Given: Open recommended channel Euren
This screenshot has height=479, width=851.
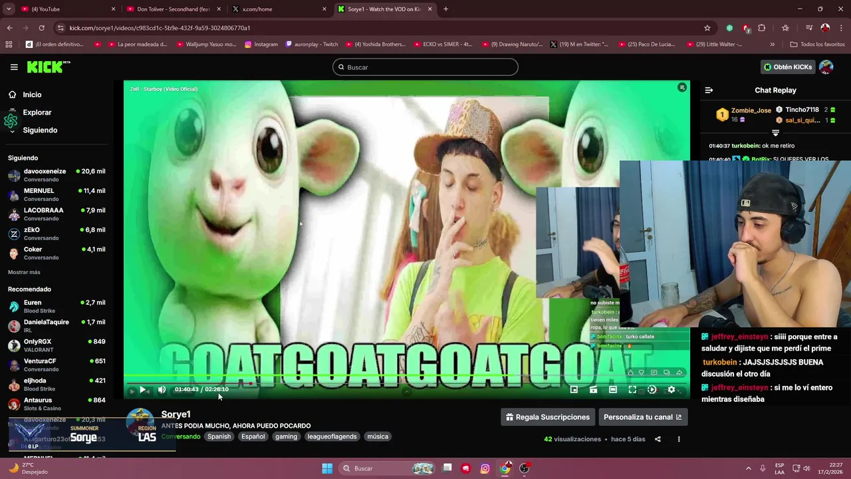Looking at the screenshot, I should (x=57, y=306).
